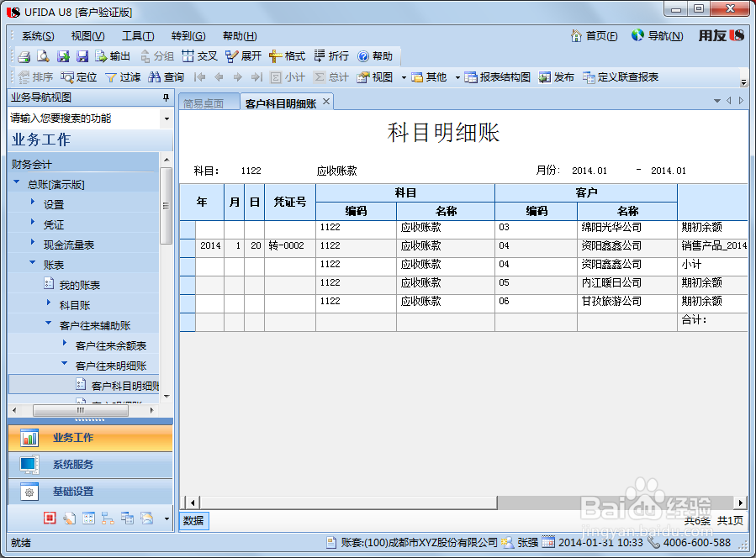This screenshot has height=558, width=756.
Task: Click the 输出 export button
Action: pos(113,56)
